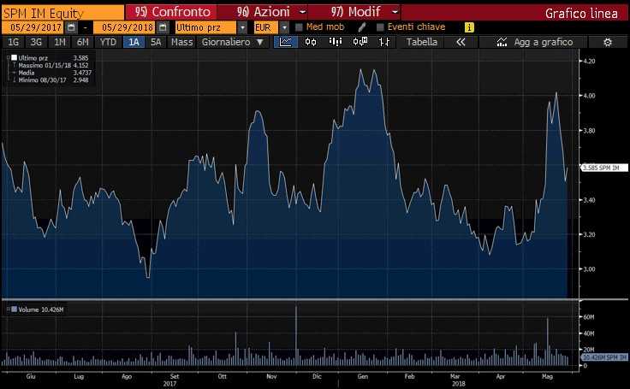The width and height of the screenshot is (630, 389).
Task: Toggle the Ultimo prz legend series box
Action: [14, 58]
